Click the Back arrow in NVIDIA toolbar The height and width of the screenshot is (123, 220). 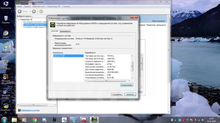point(20,11)
